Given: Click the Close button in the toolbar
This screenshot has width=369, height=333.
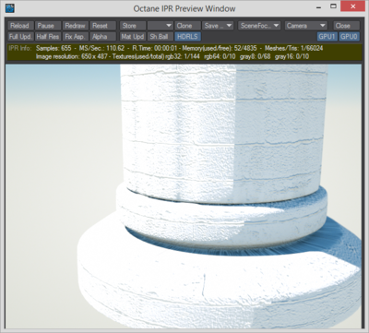Looking at the screenshot, I should [346, 26].
